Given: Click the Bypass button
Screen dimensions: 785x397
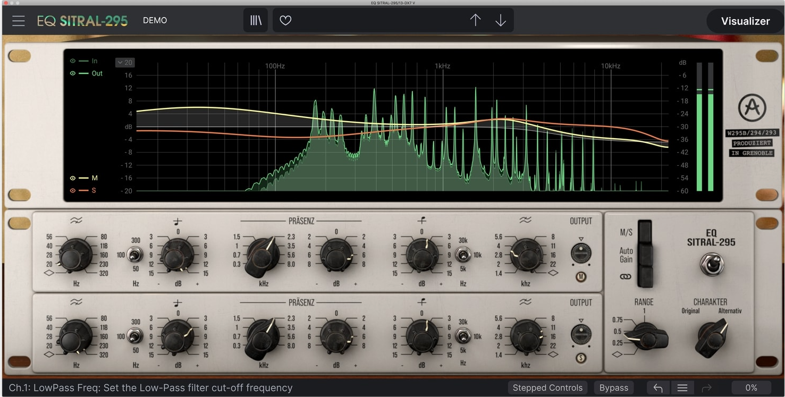Looking at the screenshot, I should (614, 388).
